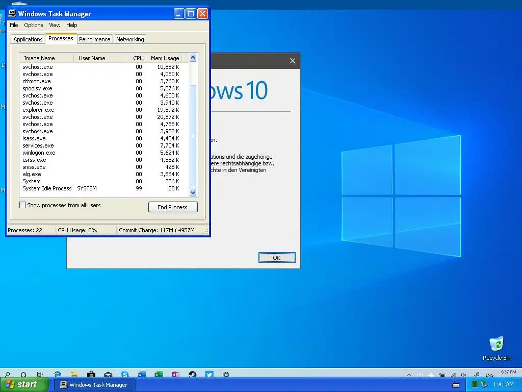This screenshot has height=392, width=522.
Task: Click the Cortana circle icon
Action: (x=23, y=374)
